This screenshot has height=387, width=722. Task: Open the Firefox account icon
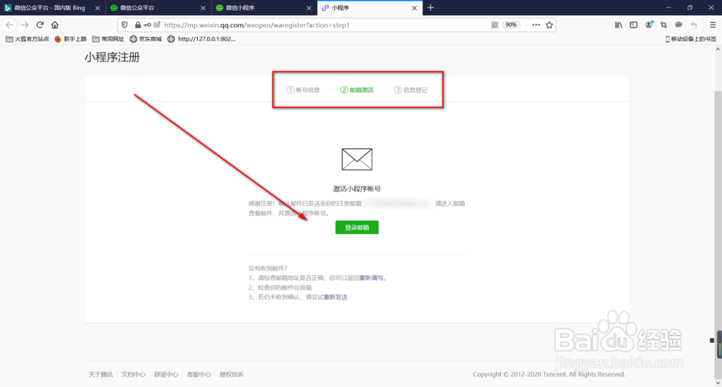point(649,25)
